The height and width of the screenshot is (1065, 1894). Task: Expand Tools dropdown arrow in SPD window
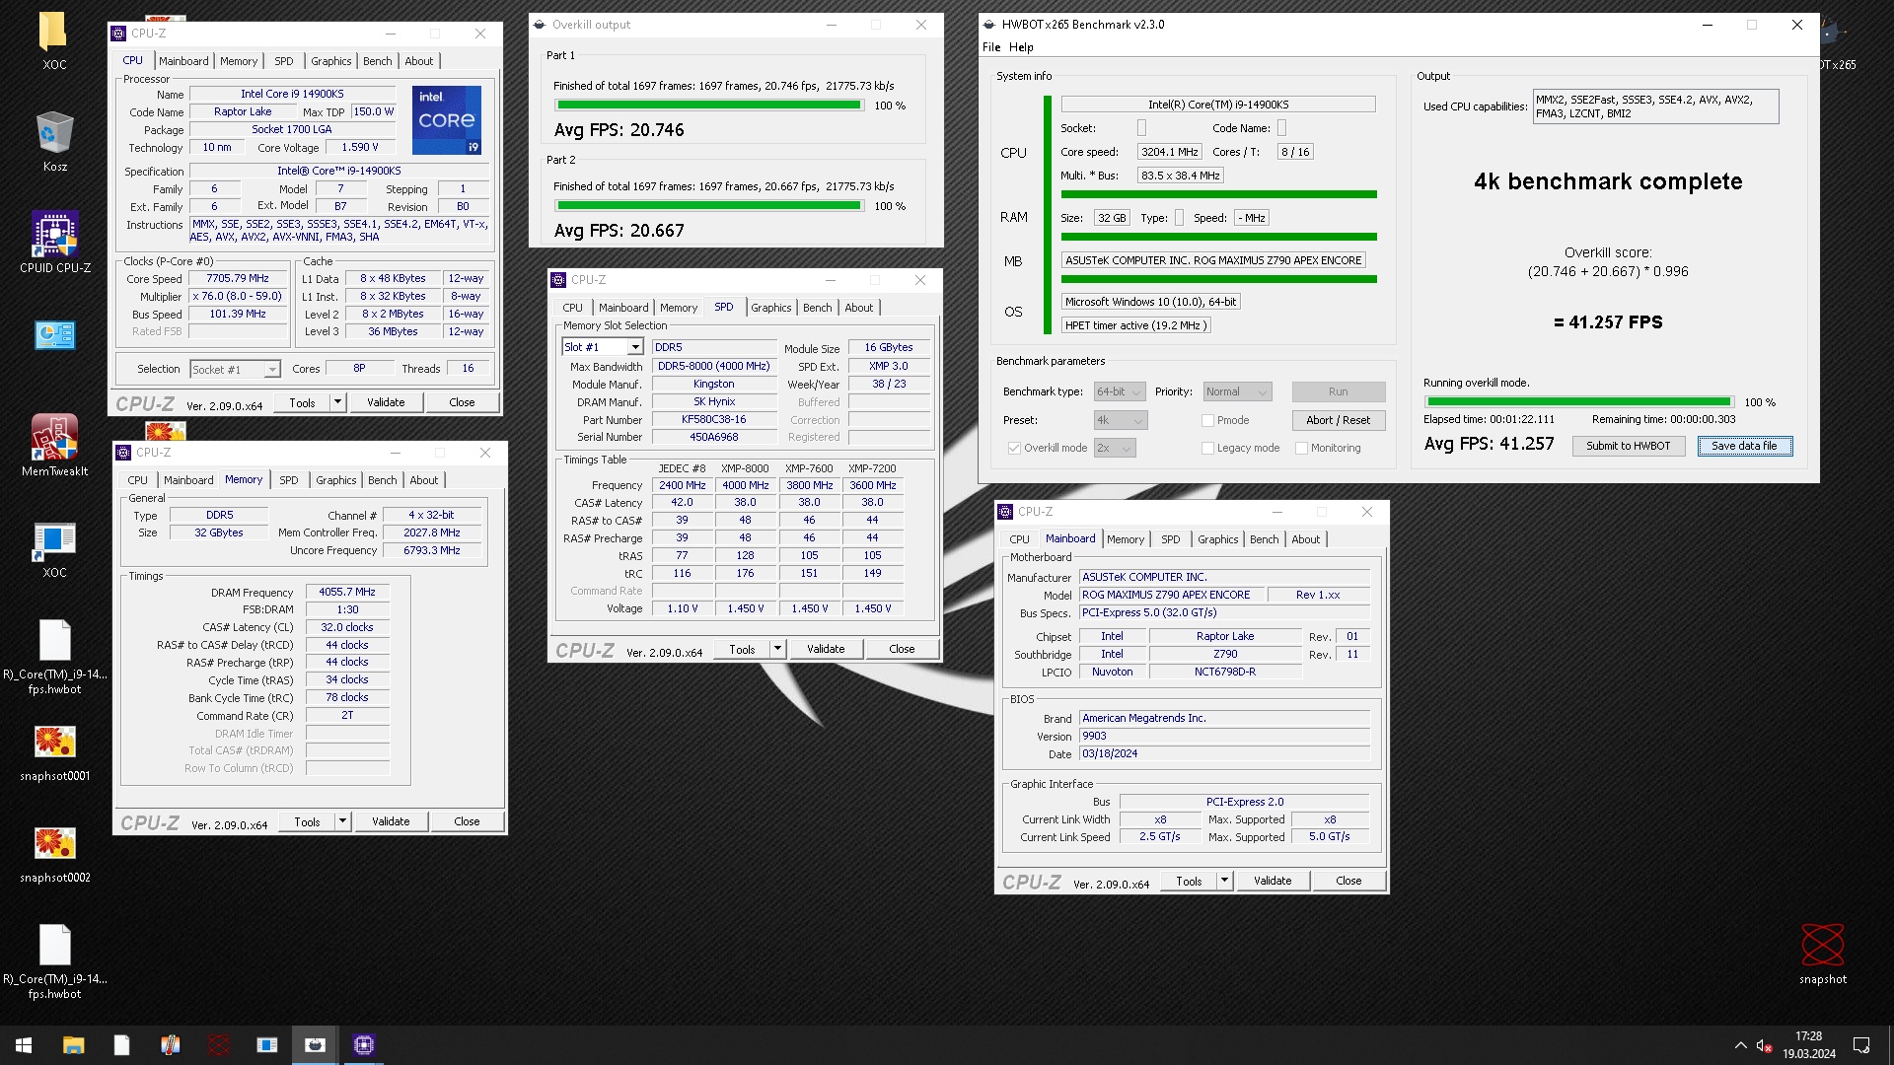pyautogui.click(x=777, y=649)
